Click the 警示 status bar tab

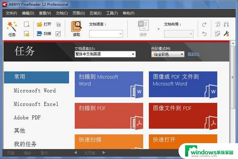tap(44, 153)
